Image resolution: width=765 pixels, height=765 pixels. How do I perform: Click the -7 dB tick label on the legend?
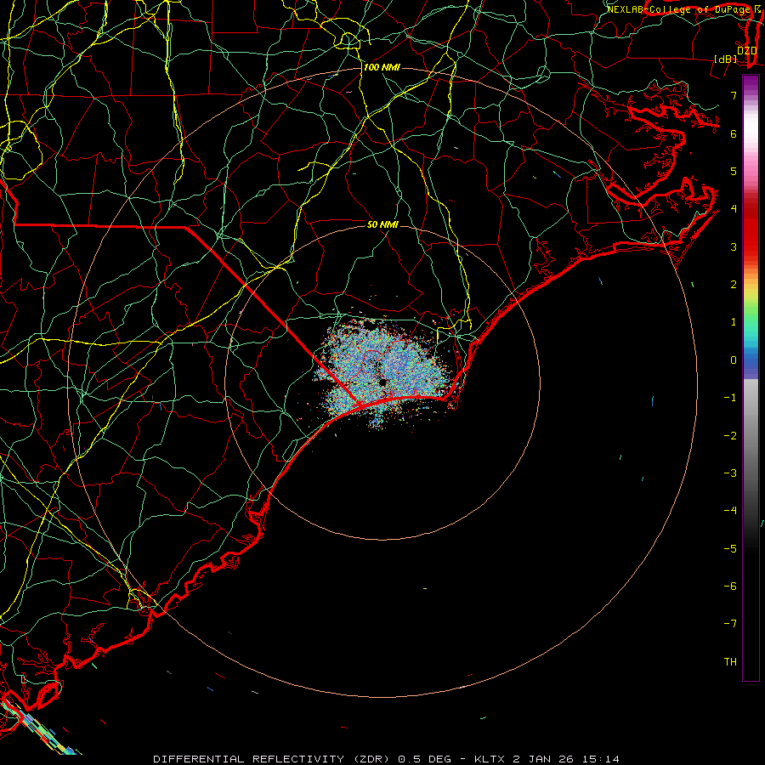tap(730, 624)
